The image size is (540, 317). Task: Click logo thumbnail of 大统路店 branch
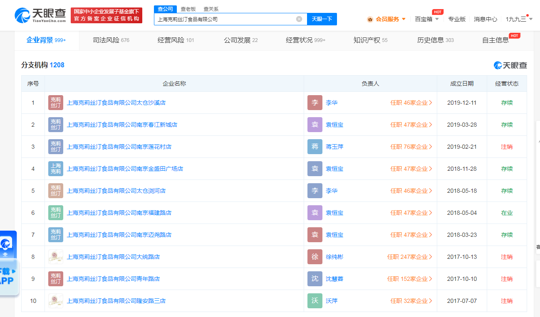click(56, 257)
